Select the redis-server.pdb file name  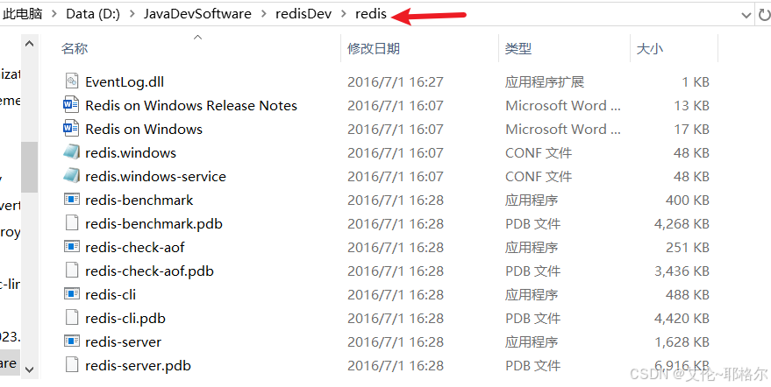pyautogui.click(x=139, y=365)
